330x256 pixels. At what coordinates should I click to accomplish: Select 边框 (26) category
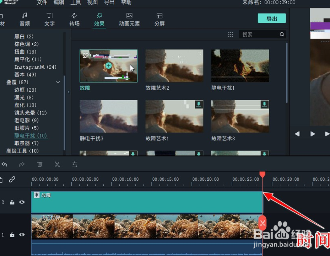25,90
